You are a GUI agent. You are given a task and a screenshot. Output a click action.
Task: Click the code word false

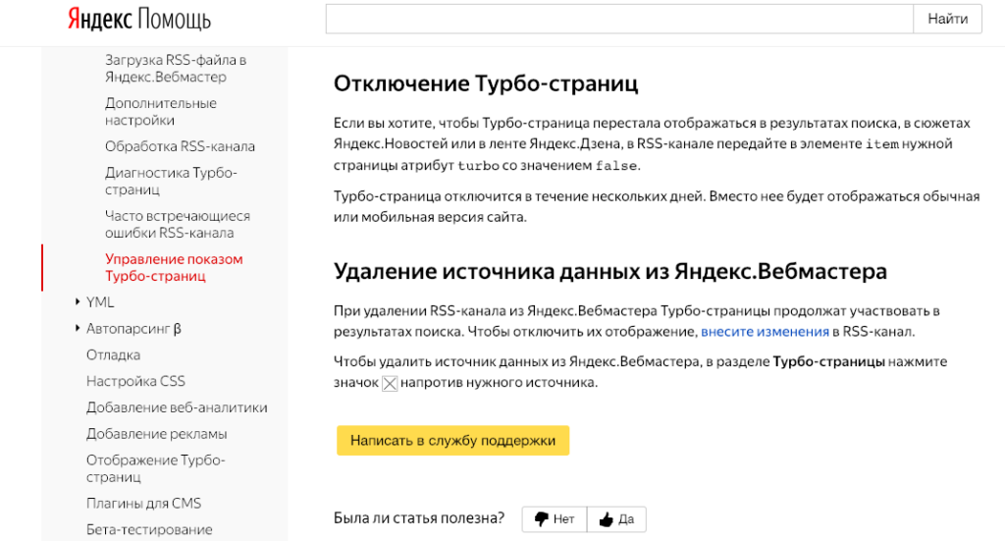616,165
